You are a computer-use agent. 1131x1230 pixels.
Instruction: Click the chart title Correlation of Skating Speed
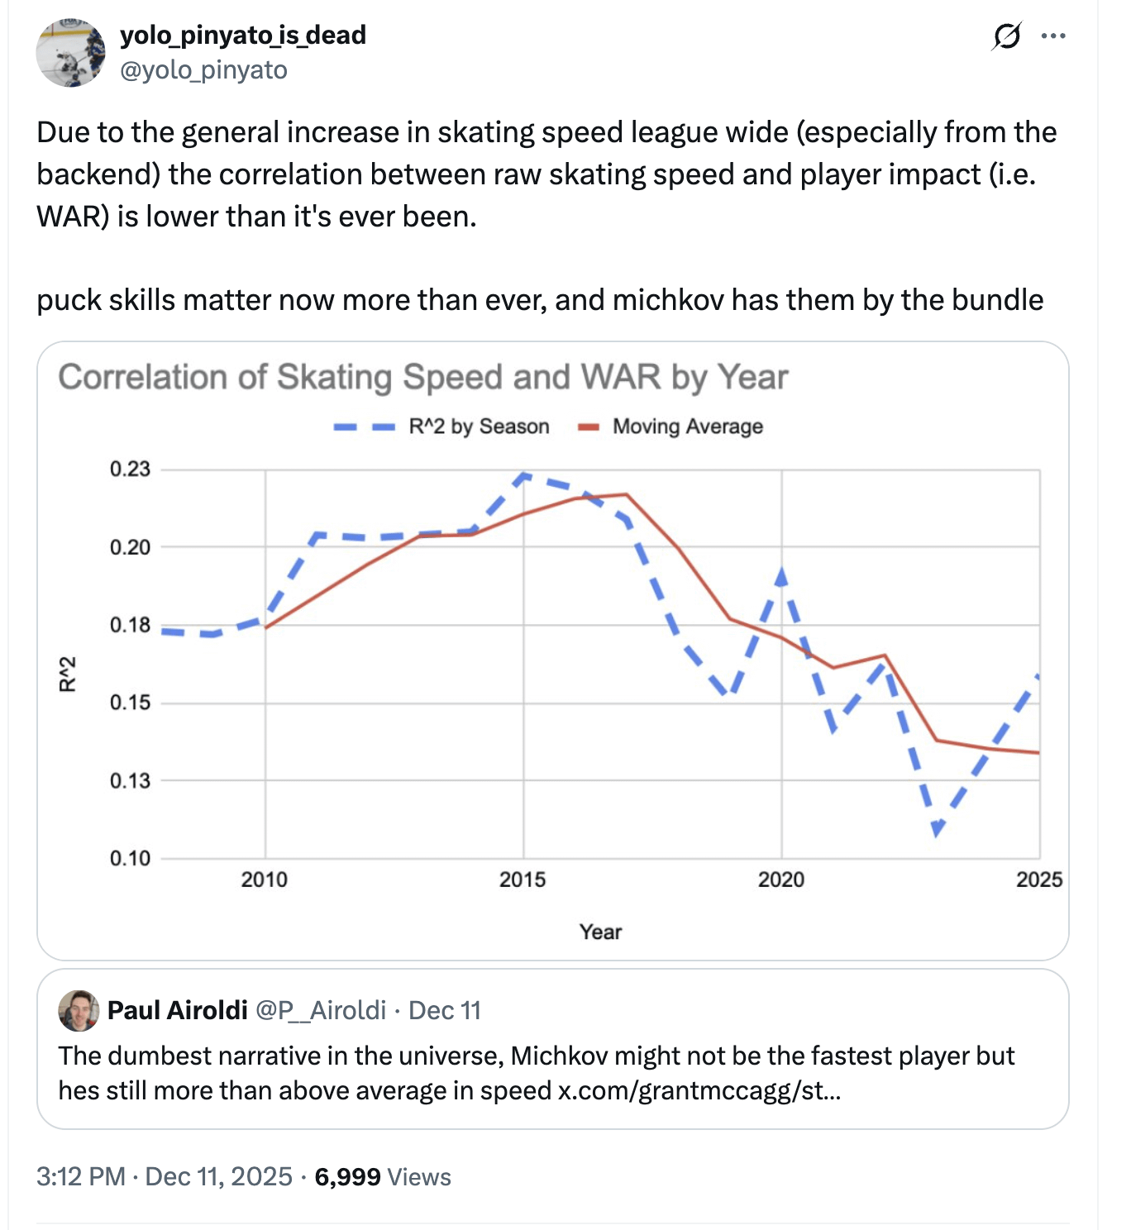tap(422, 377)
